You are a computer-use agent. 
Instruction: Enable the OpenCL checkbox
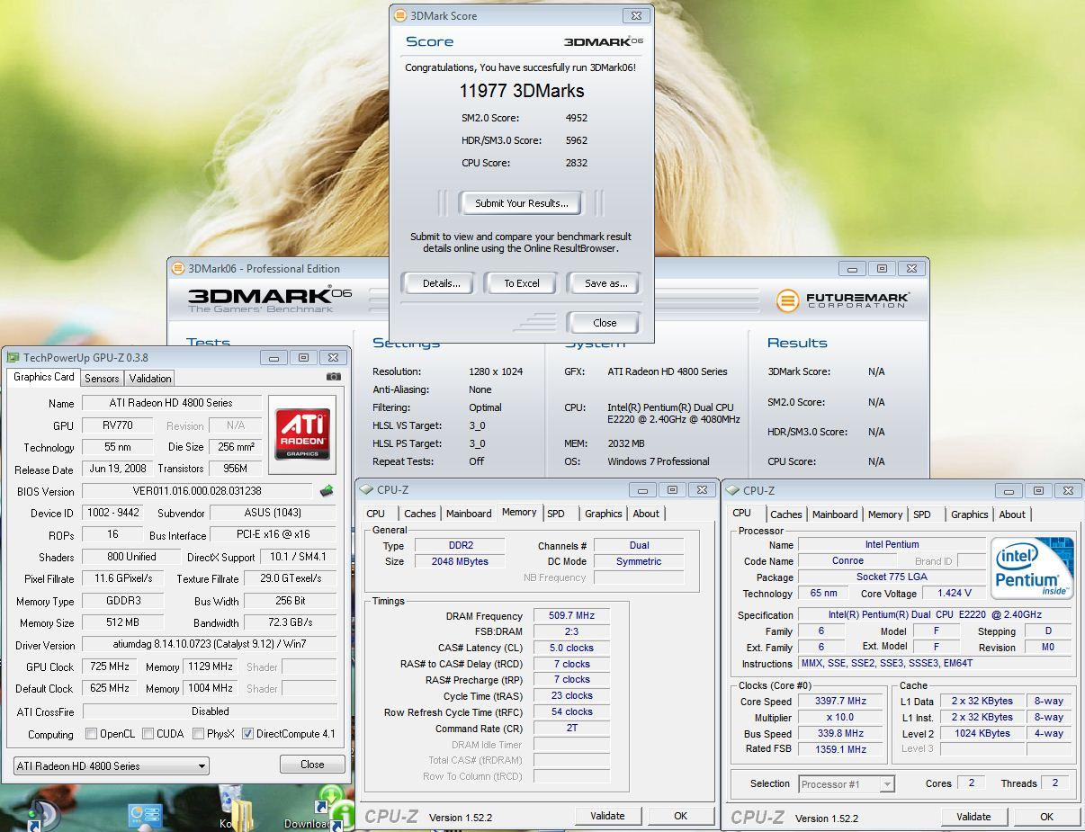(x=91, y=734)
